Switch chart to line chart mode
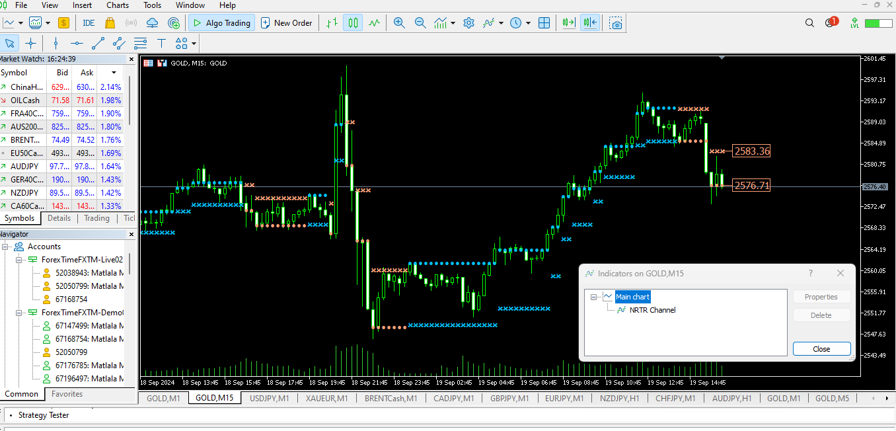 point(375,23)
